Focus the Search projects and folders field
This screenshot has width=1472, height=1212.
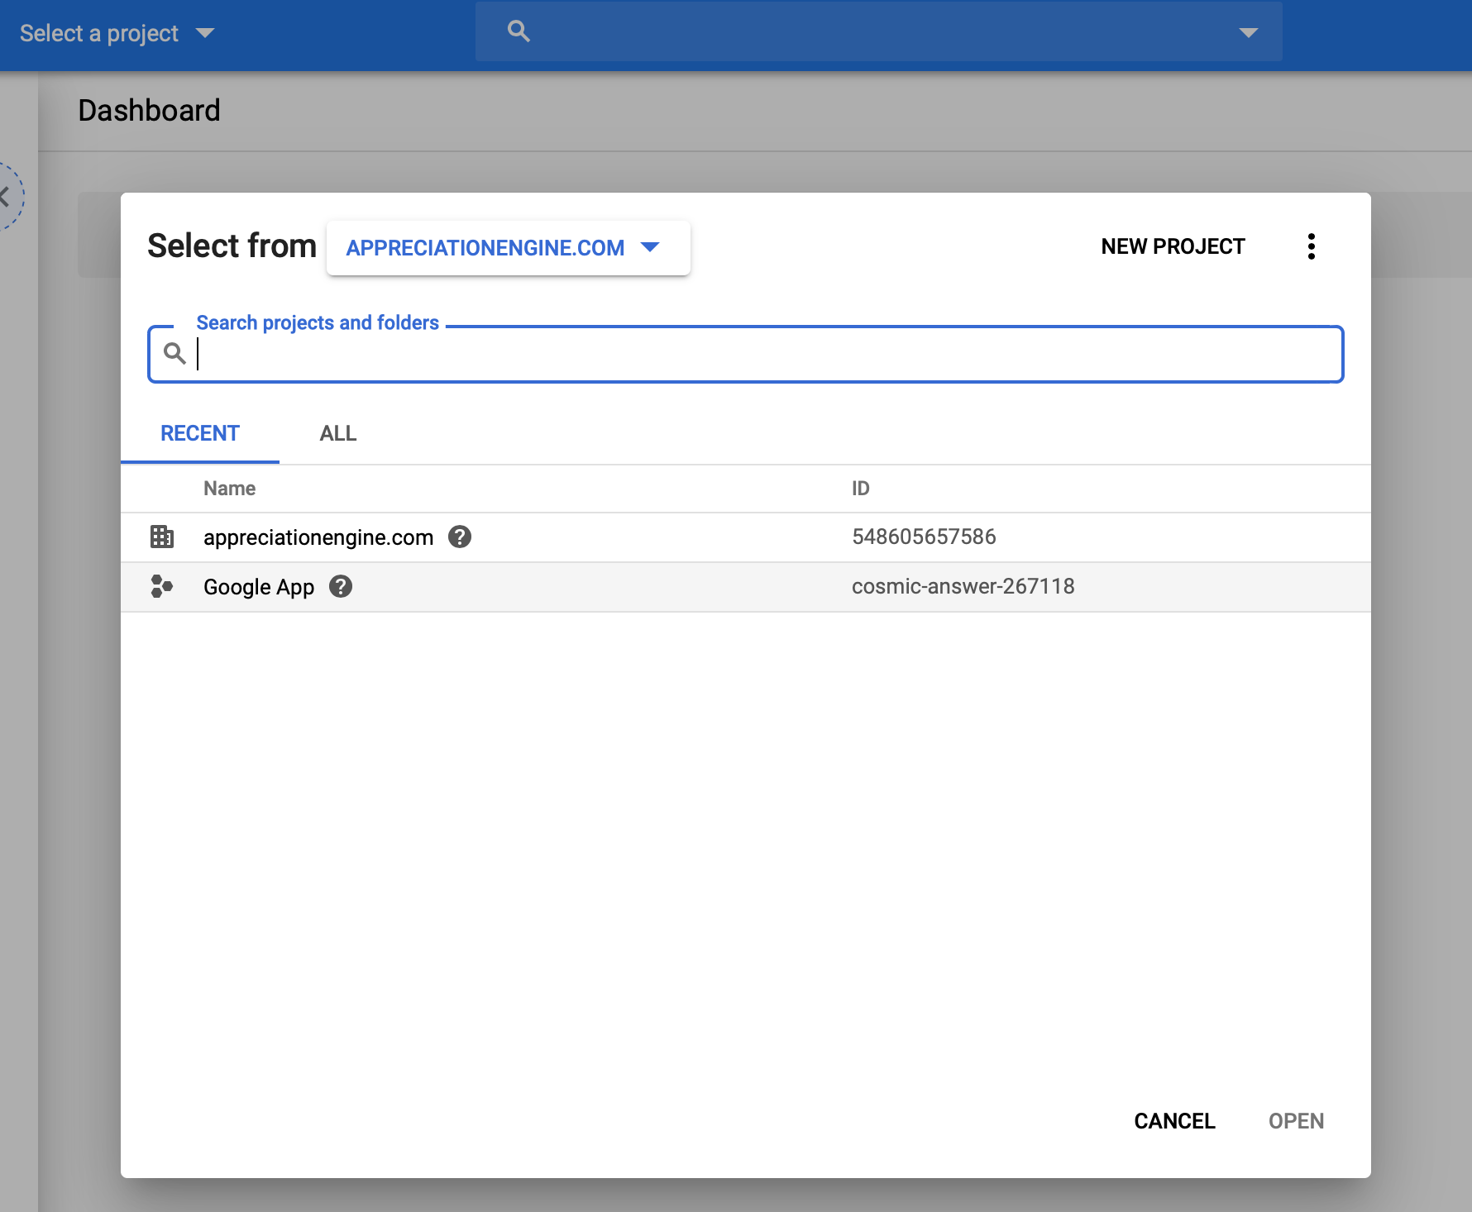745,354
